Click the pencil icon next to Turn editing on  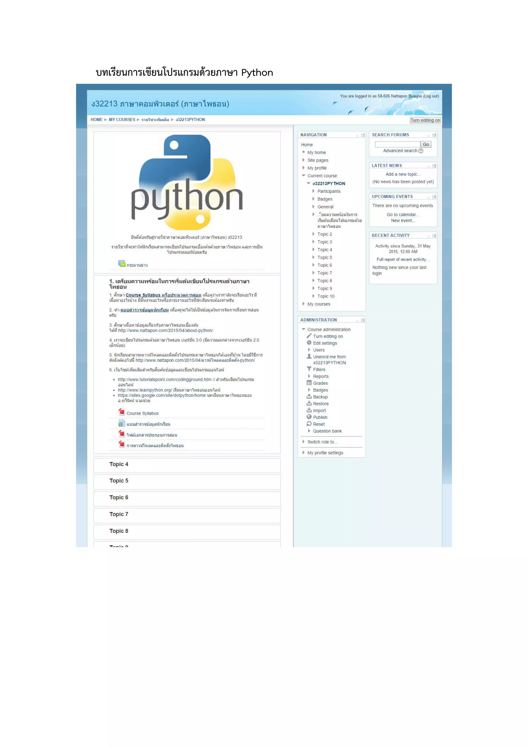(309, 336)
